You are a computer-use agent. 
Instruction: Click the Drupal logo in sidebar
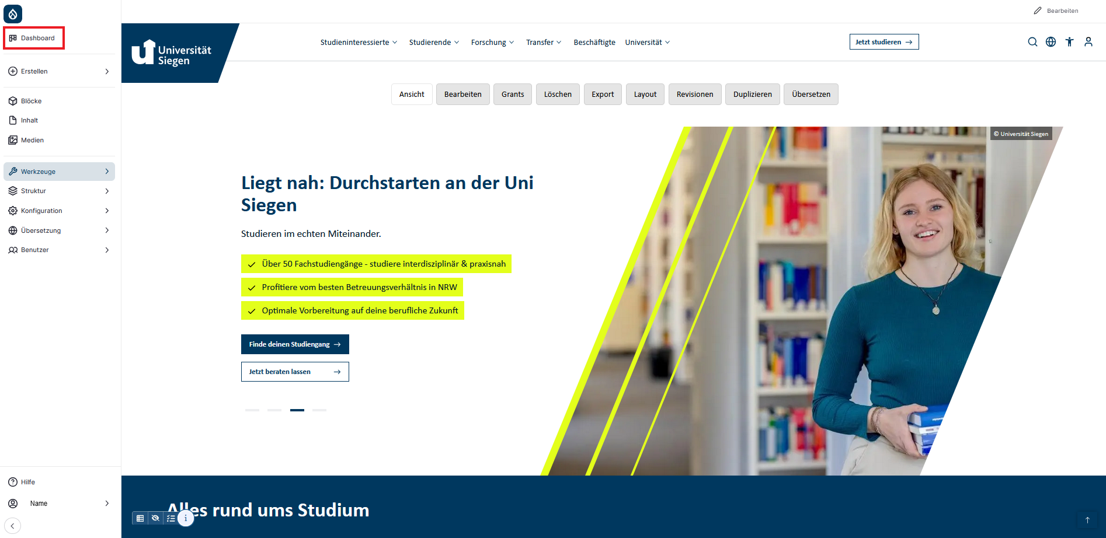pyautogui.click(x=13, y=13)
